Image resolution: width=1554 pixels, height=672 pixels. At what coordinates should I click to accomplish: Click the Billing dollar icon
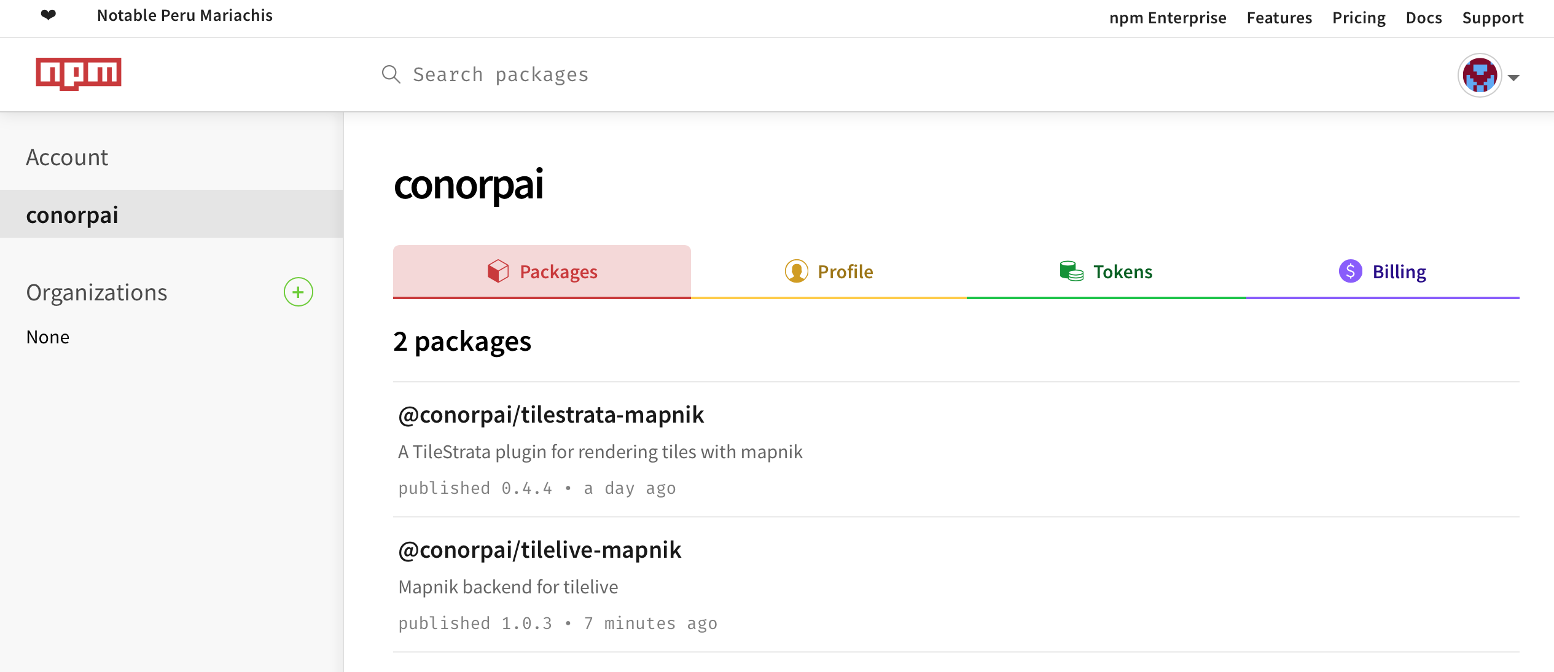pyautogui.click(x=1350, y=271)
